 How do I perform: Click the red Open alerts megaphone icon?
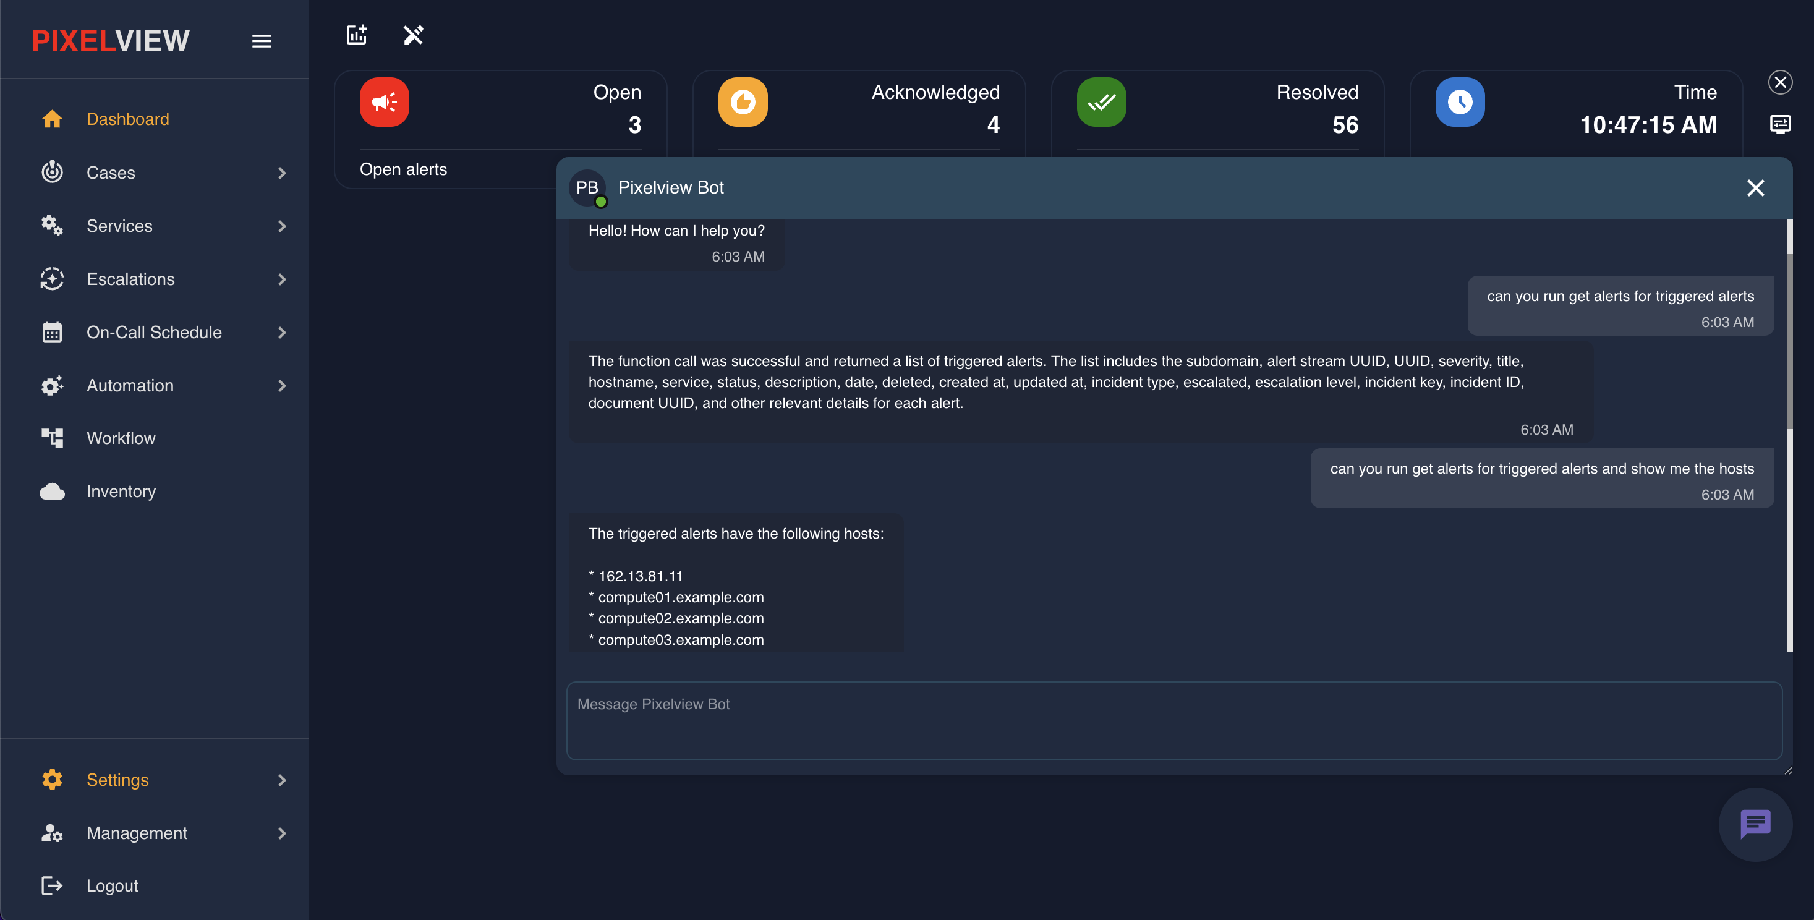click(385, 102)
